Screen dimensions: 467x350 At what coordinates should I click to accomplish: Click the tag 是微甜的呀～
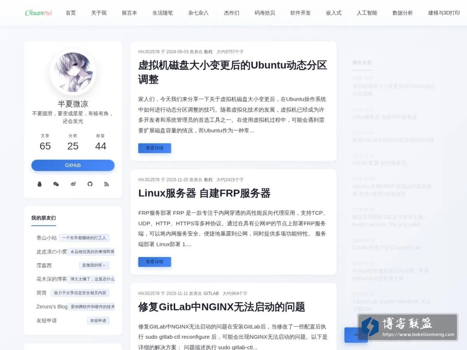[x=94, y=266]
